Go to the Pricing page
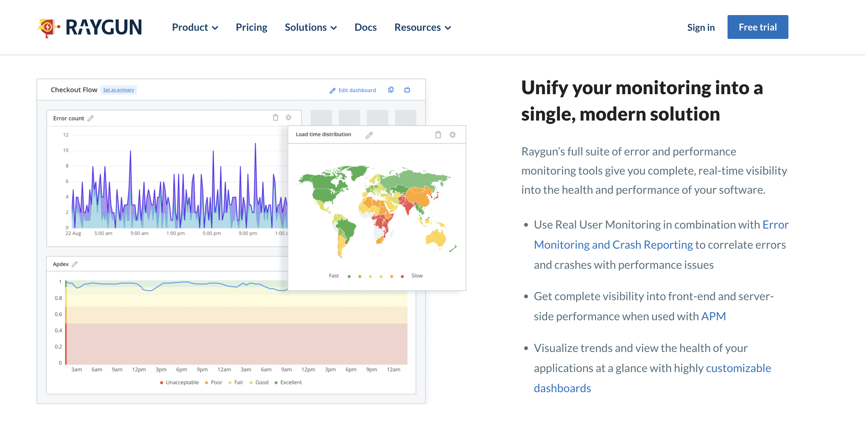 251,27
